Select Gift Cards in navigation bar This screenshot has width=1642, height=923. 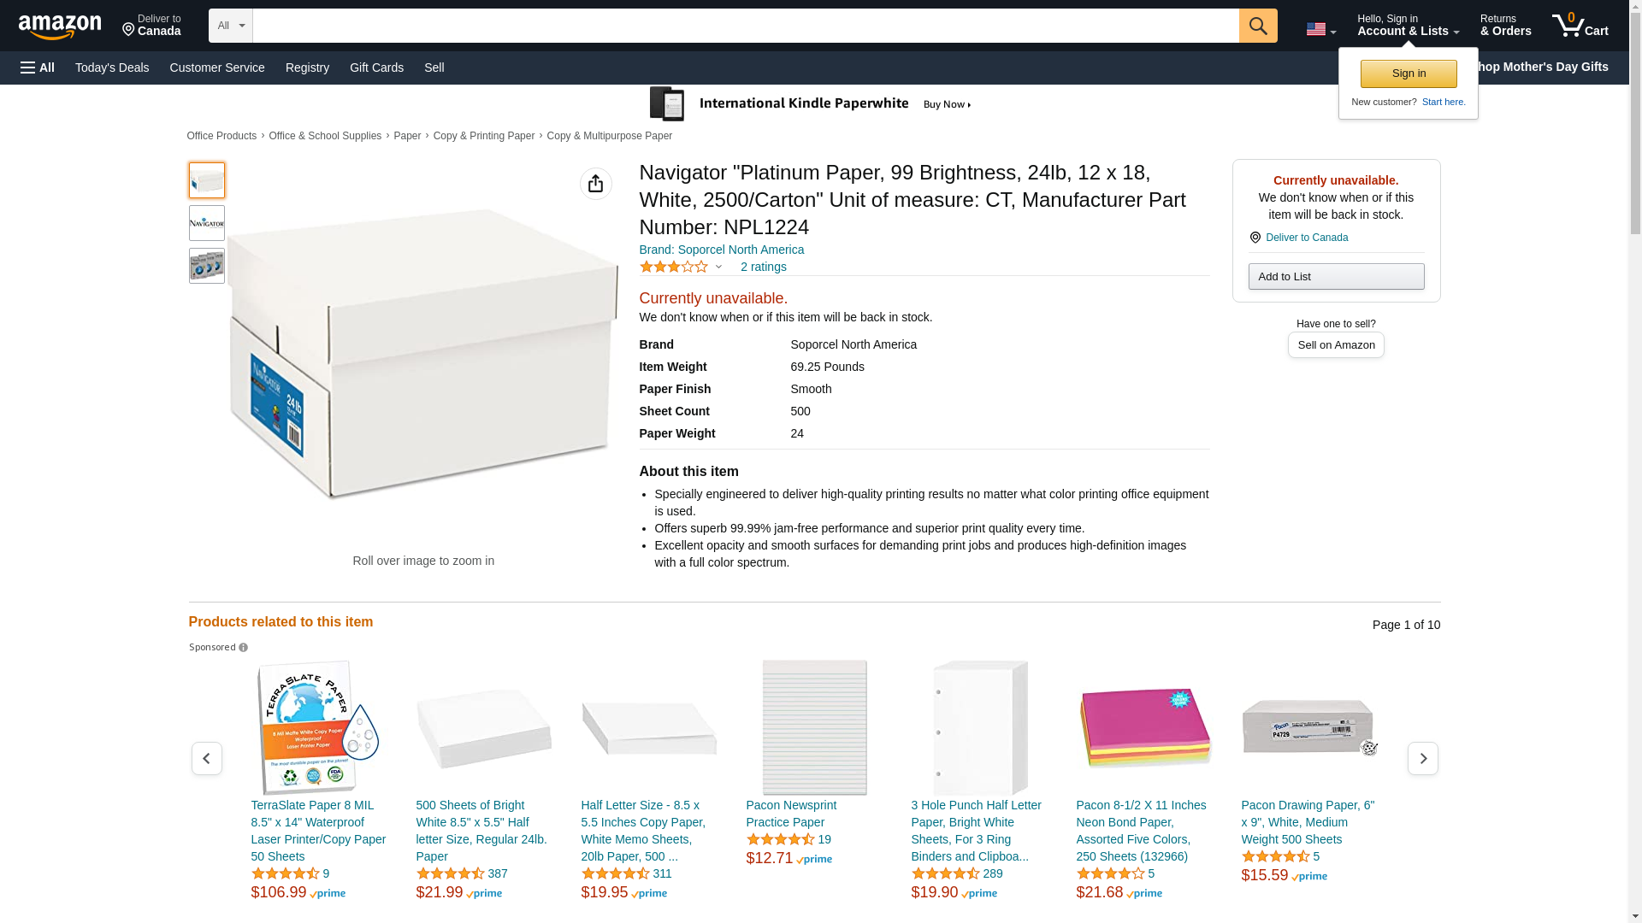click(376, 68)
